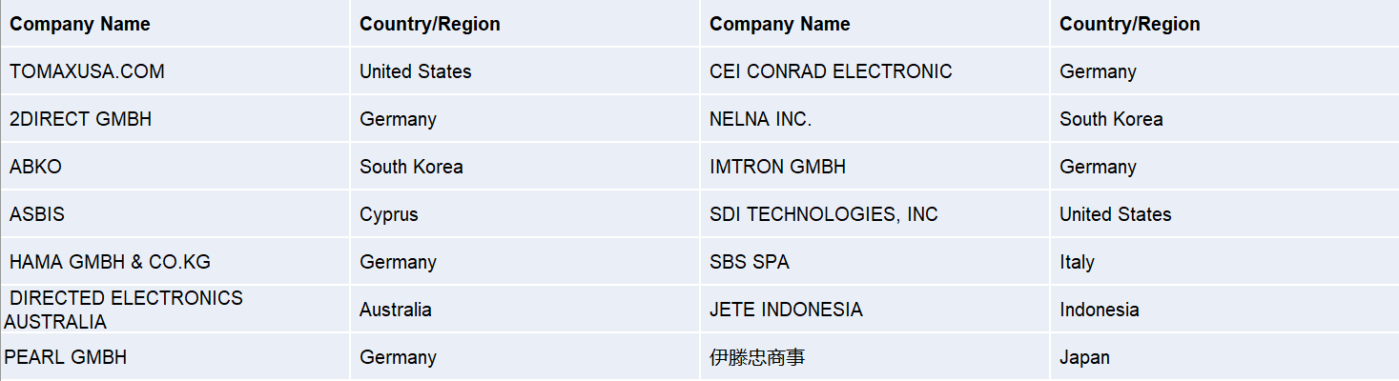Select the TOMAXUSA.COM company cell
Viewport: 1399px width, 381px height.
175,71
